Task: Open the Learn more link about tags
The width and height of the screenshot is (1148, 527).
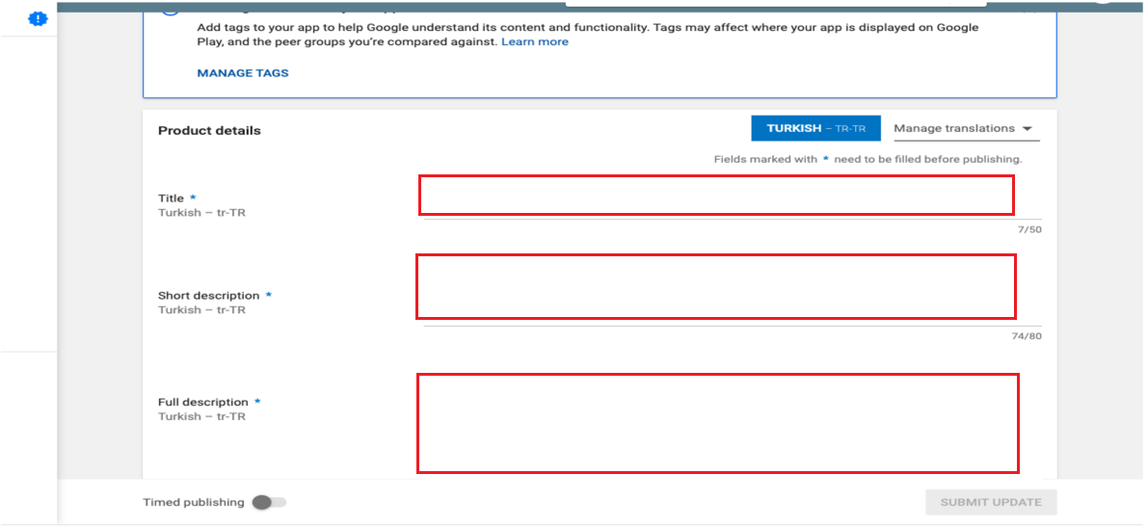Action: tap(534, 41)
